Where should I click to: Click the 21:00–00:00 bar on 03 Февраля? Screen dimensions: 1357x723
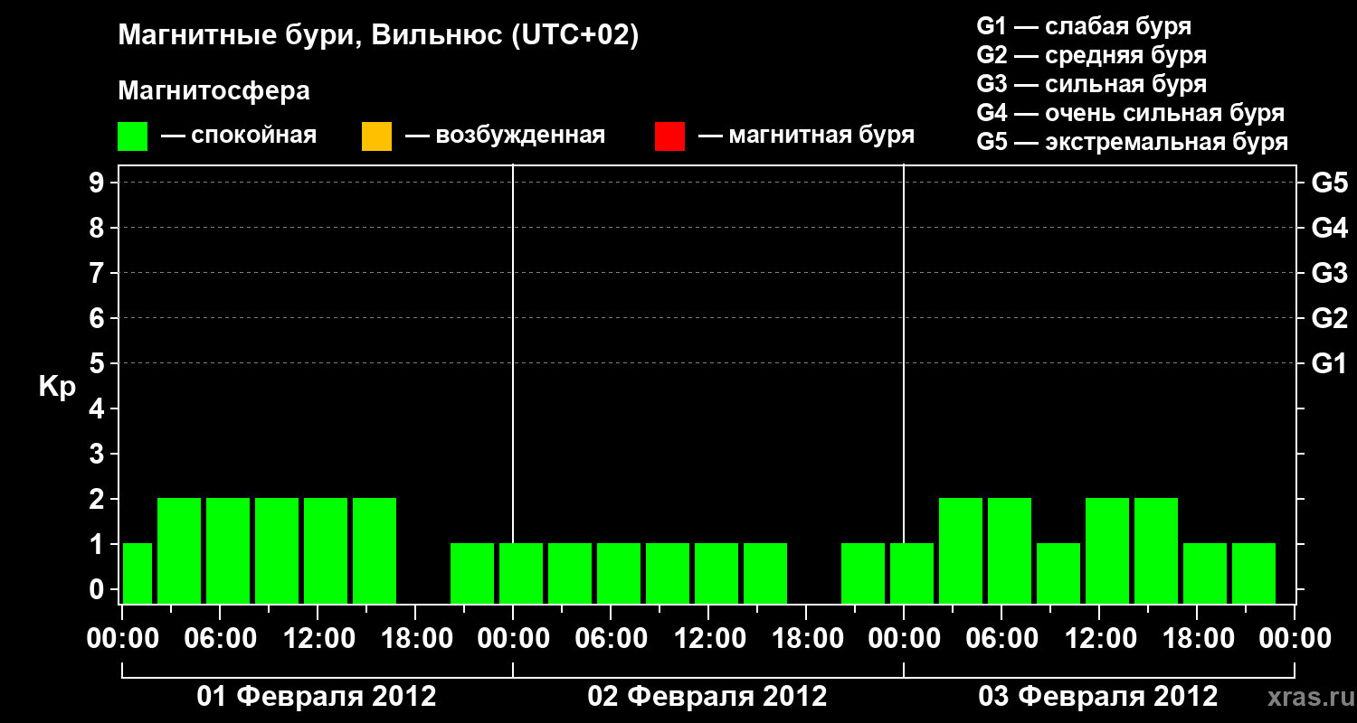tap(1254, 573)
